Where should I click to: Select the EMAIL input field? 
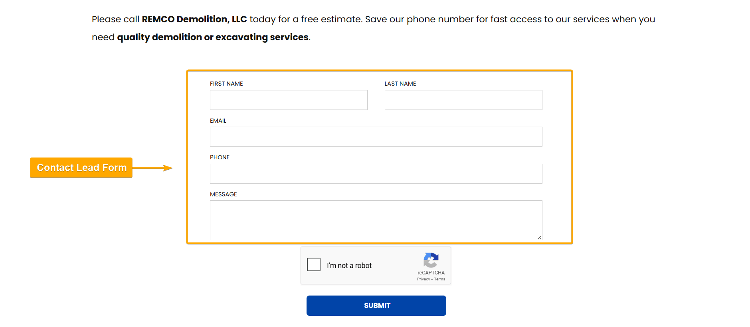pyautogui.click(x=376, y=136)
